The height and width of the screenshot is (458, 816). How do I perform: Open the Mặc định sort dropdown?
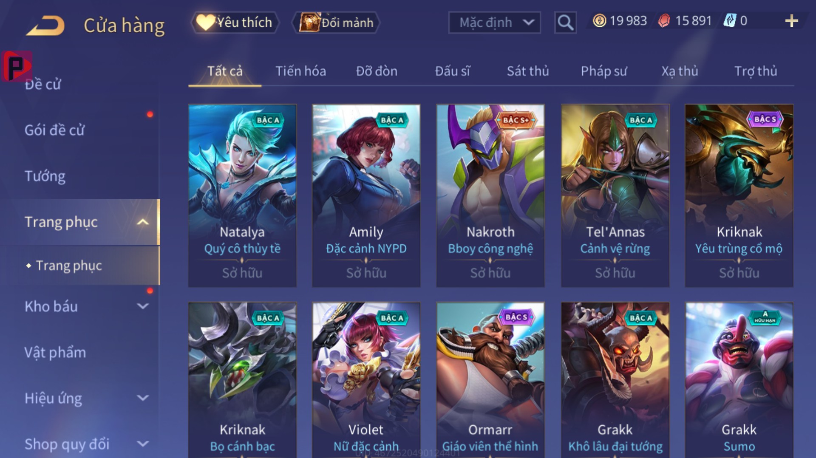click(x=494, y=23)
